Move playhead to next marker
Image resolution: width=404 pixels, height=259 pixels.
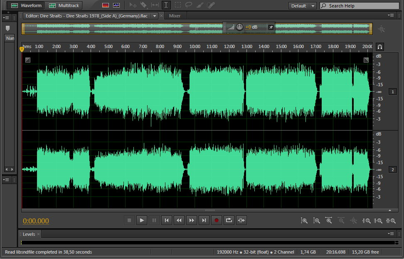[x=204, y=220]
